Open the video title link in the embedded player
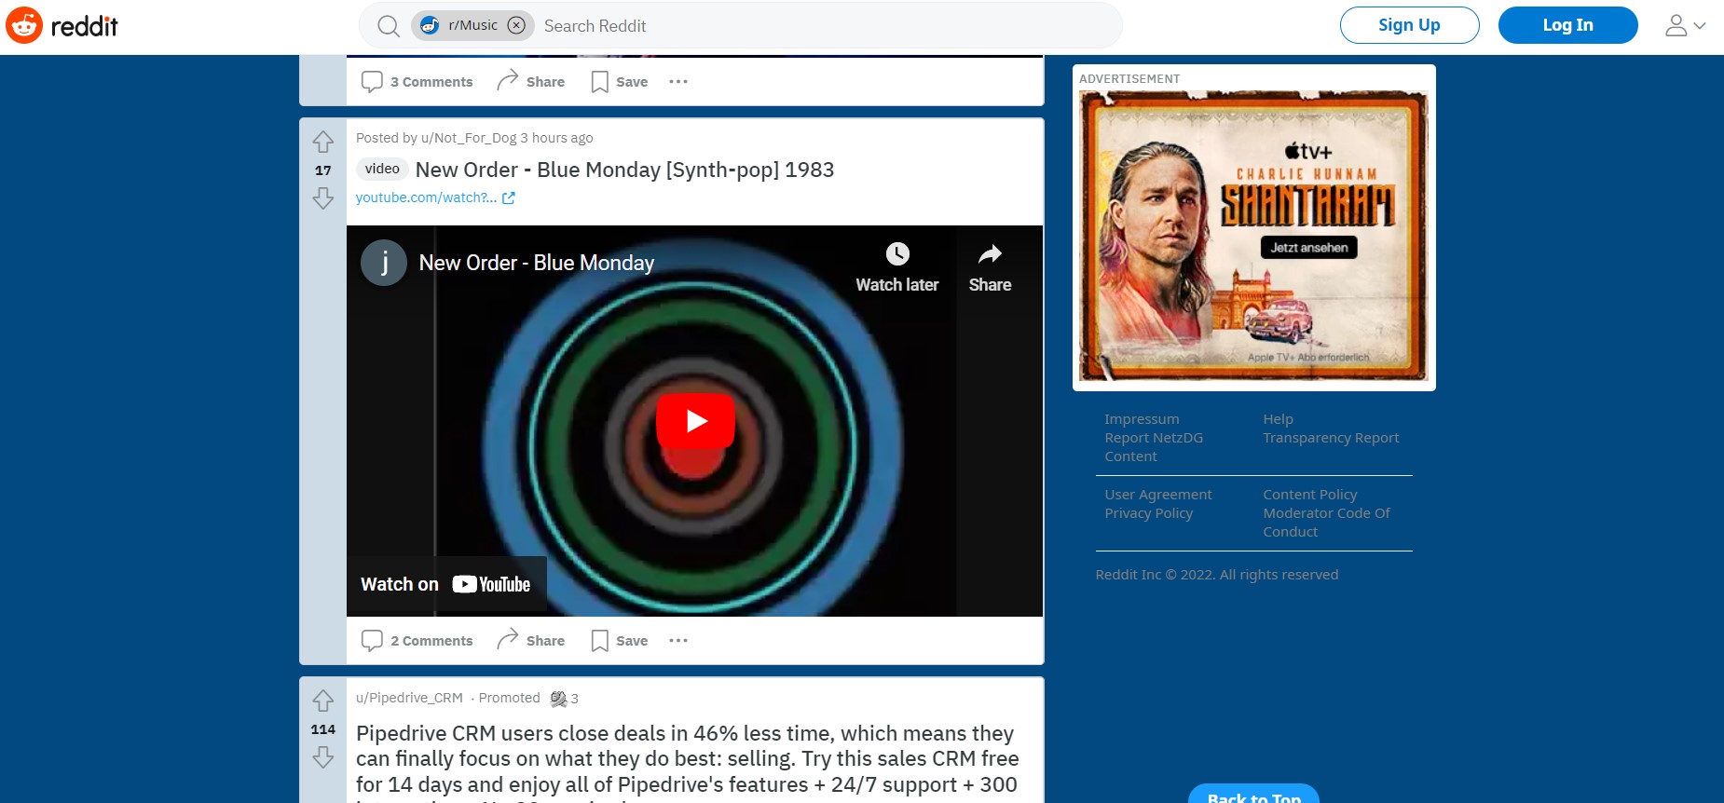Viewport: 1724px width, 803px height. [537, 263]
